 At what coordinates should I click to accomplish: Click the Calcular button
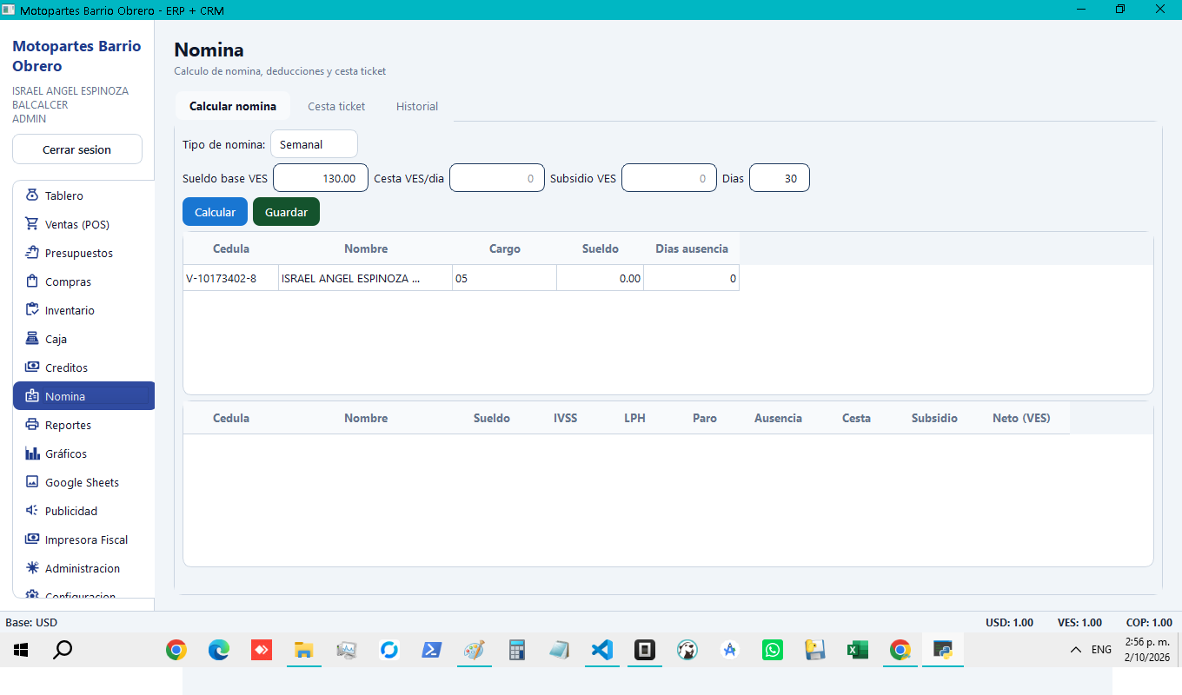[x=215, y=212]
